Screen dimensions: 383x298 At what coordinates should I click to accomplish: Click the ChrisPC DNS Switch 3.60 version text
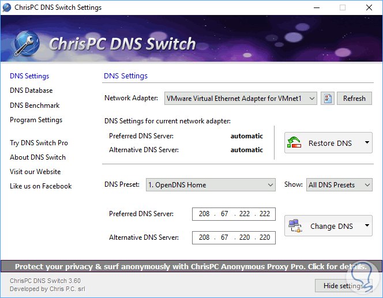coord(45,281)
